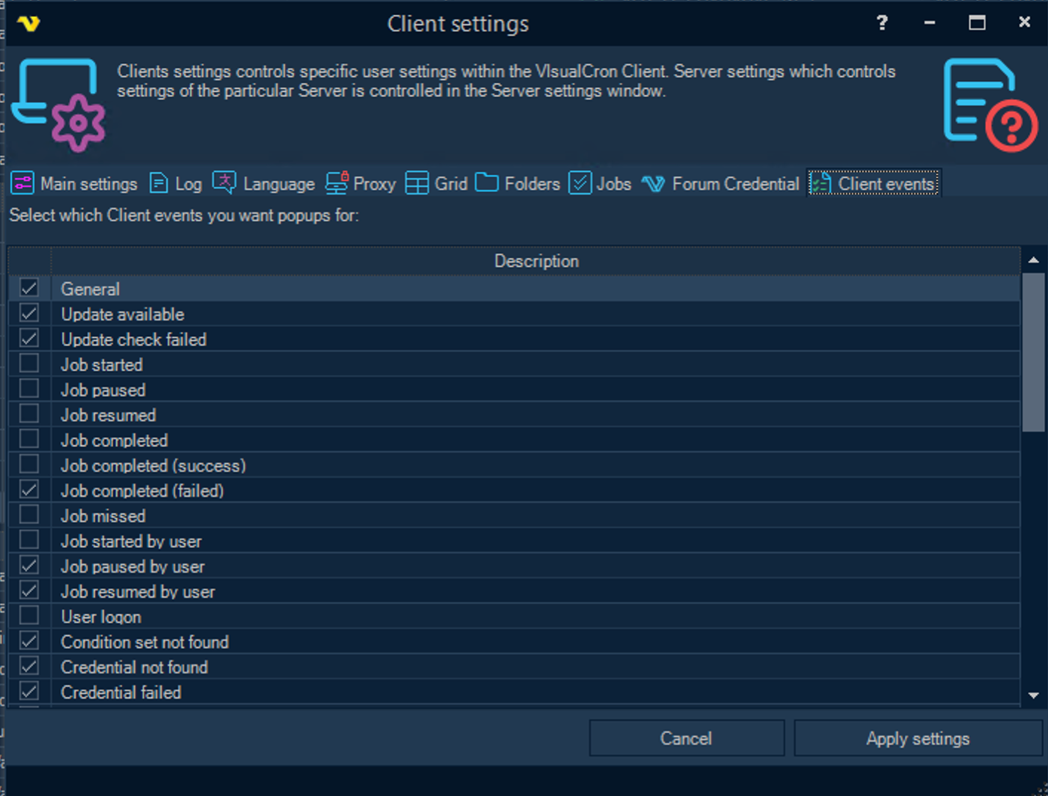This screenshot has width=1048, height=796.
Task: Click the Language tab translate icon
Action: pyautogui.click(x=224, y=182)
